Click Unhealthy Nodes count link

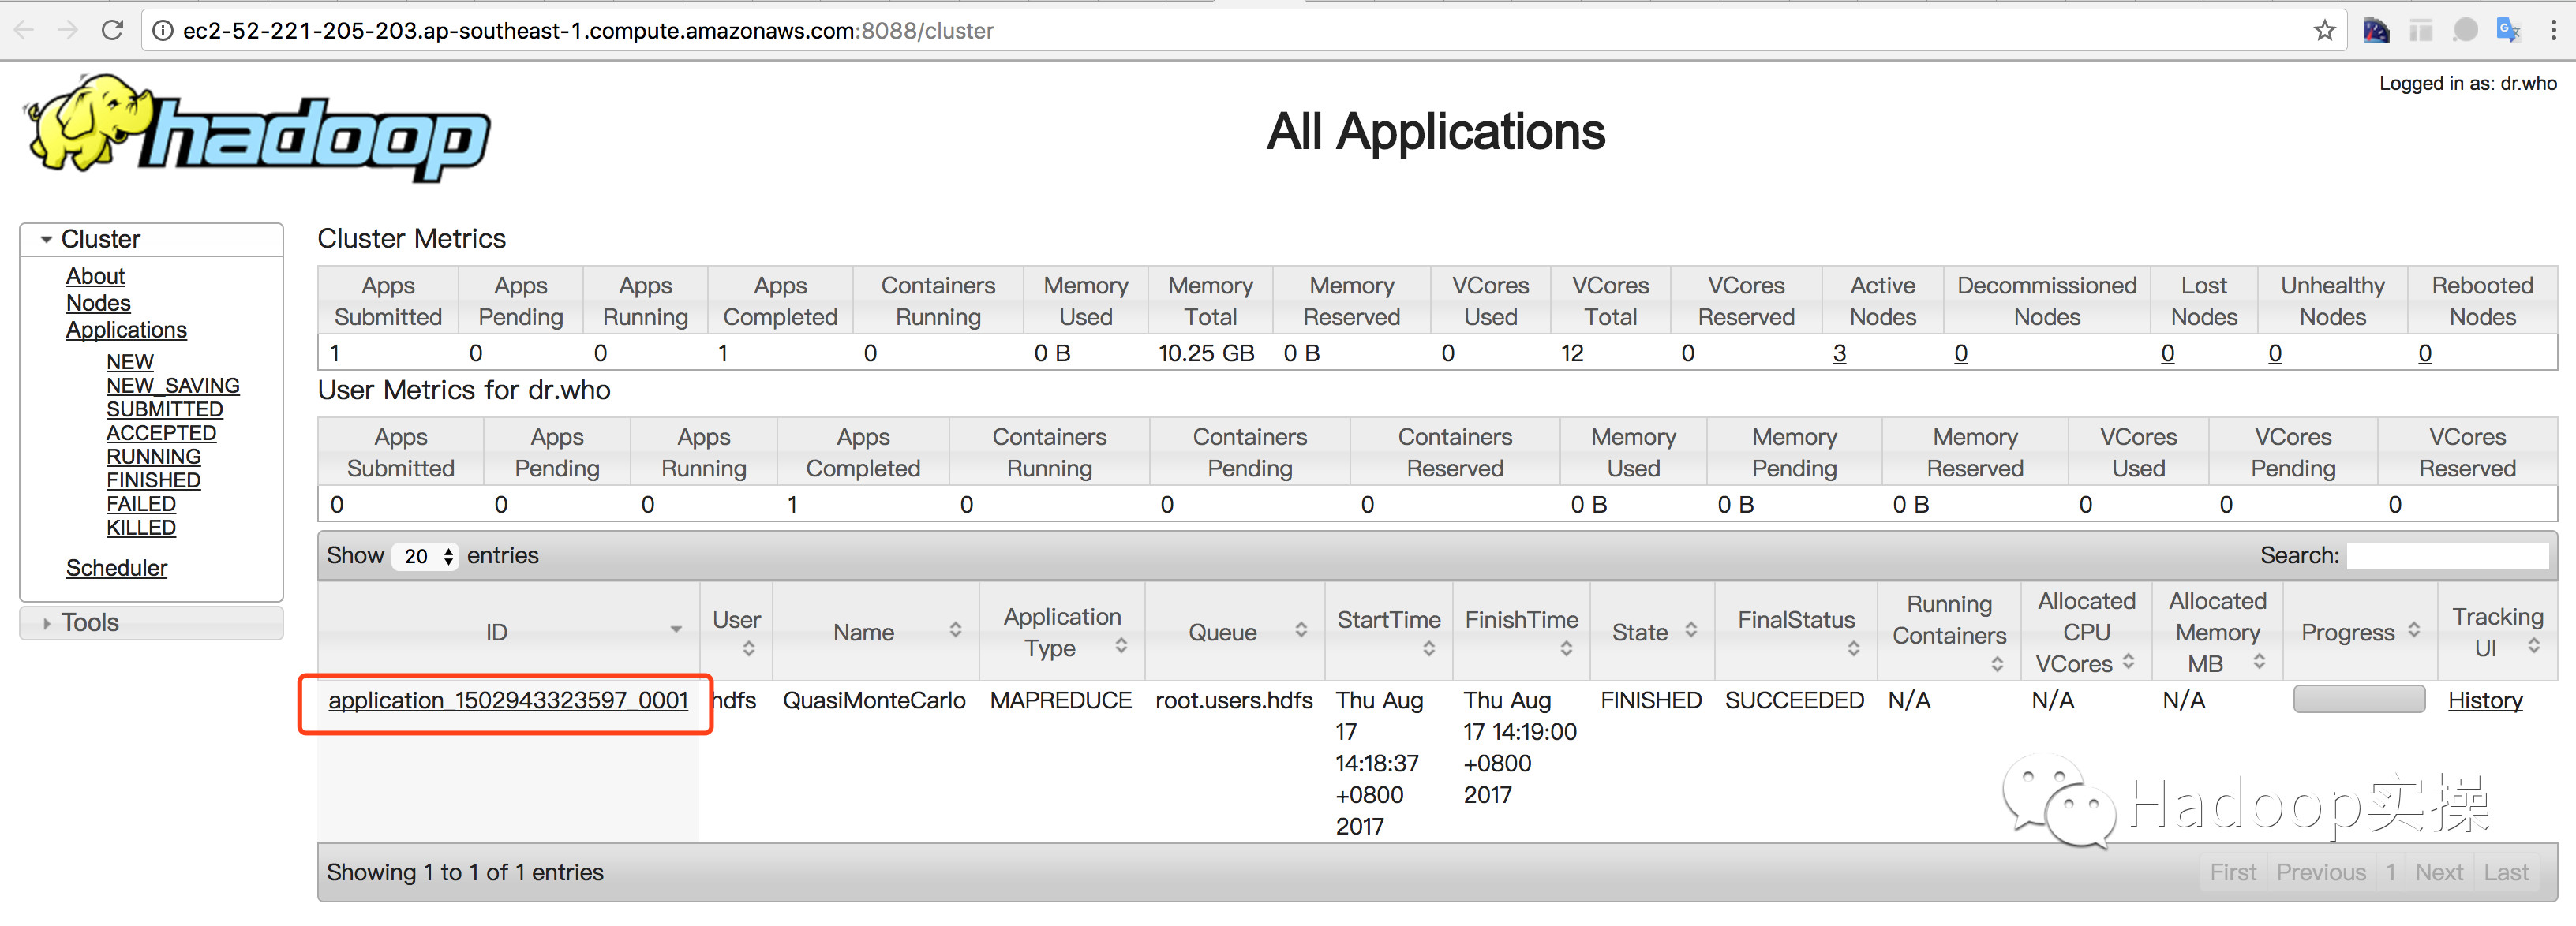point(2275,353)
